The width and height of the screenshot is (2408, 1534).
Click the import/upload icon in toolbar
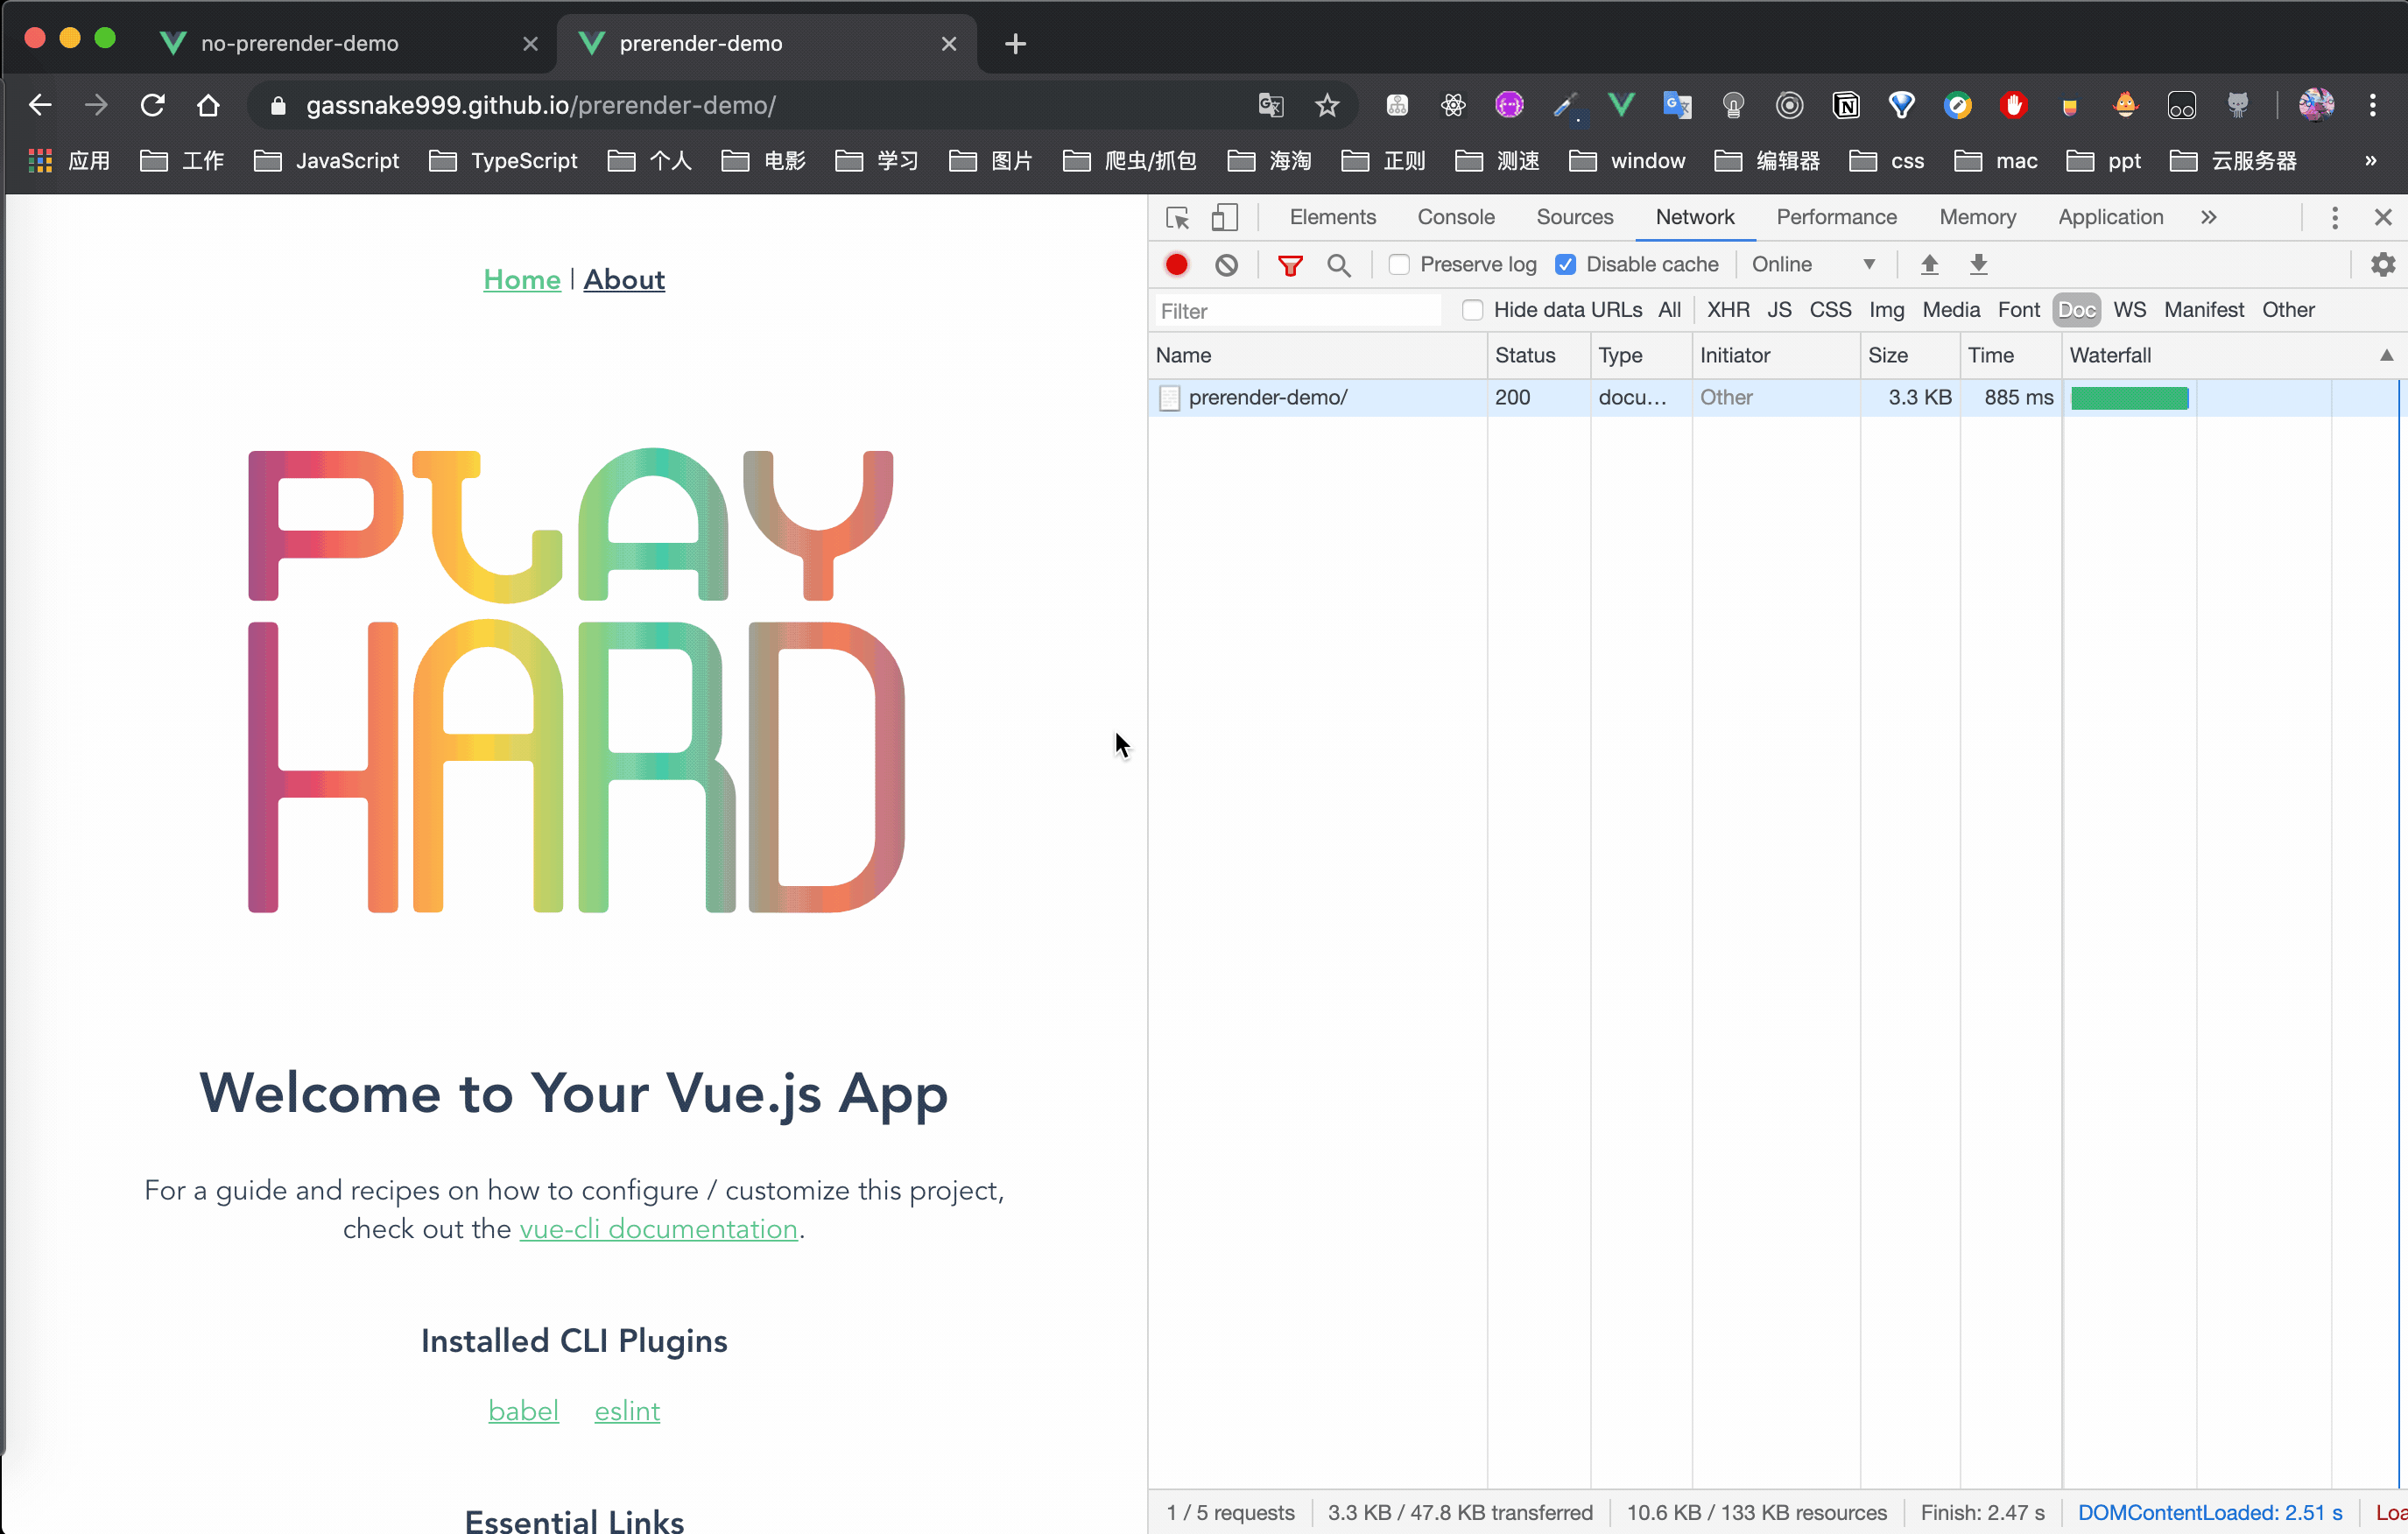(1931, 264)
